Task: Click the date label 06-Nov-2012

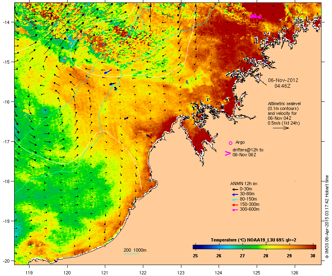Action: click(283, 80)
